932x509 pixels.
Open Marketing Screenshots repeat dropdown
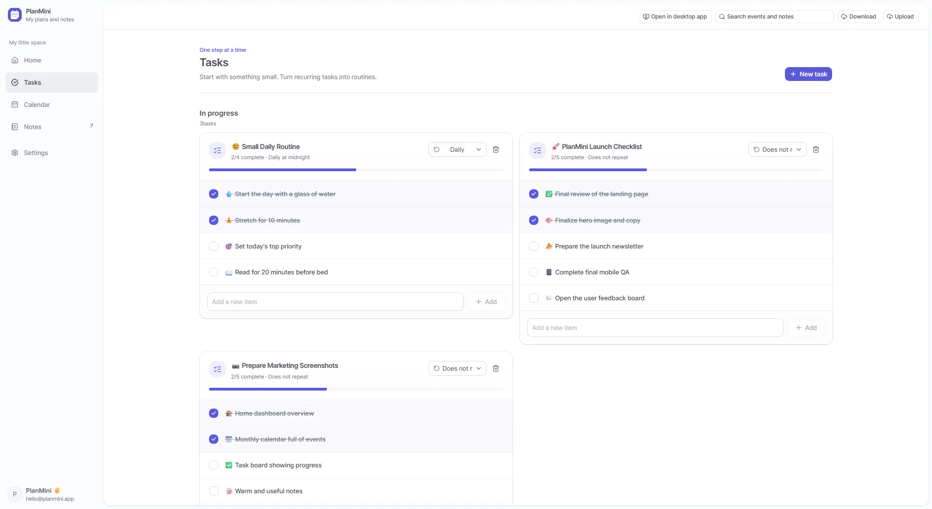457,368
